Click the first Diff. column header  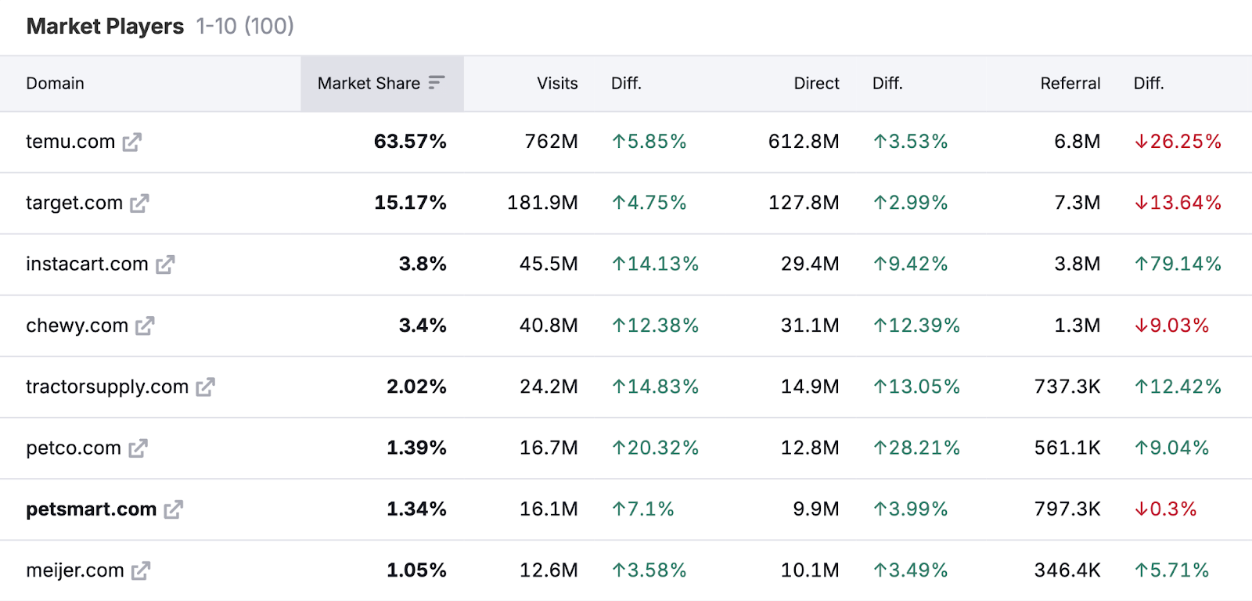pos(626,83)
